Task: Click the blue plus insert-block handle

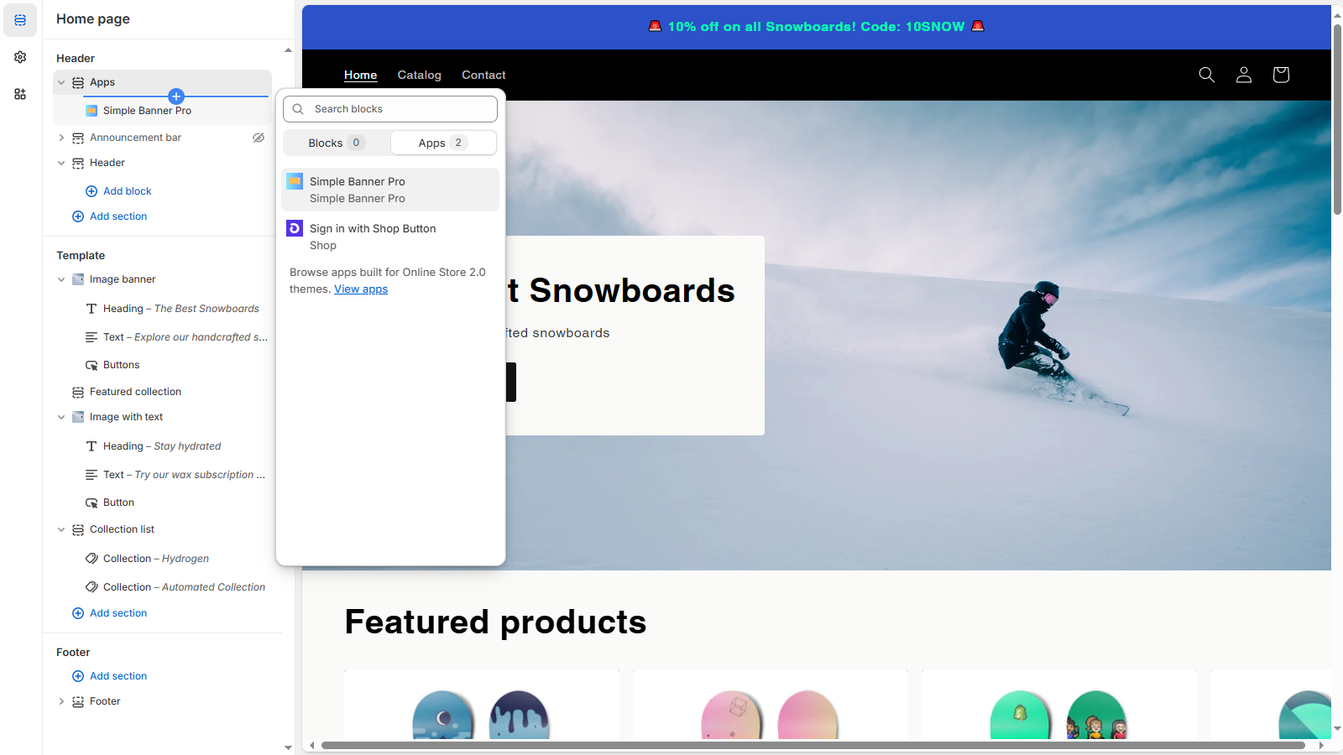Action: tap(176, 96)
